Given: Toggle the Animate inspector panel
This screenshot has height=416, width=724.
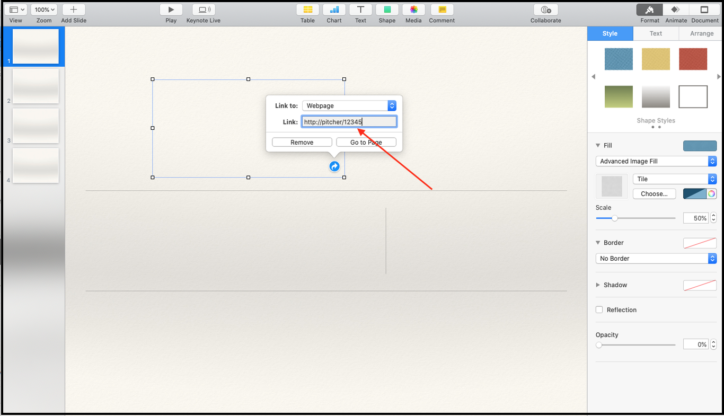Looking at the screenshot, I should click(676, 10).
